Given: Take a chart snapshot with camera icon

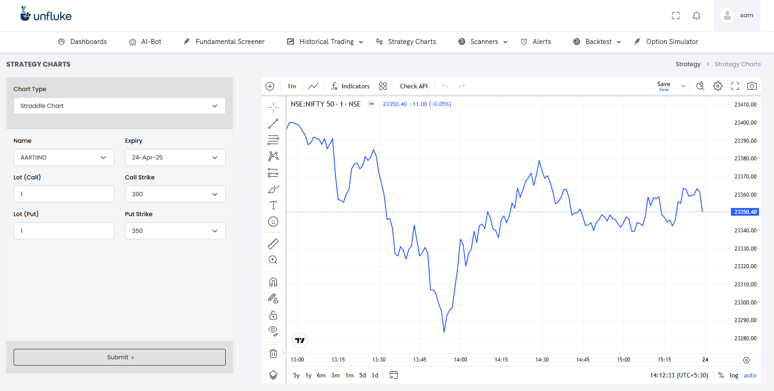Looking at the screenshot, I should 752,86.
